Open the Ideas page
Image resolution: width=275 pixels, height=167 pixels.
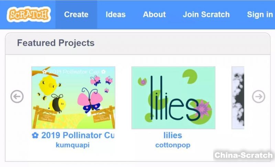point(115,14)
